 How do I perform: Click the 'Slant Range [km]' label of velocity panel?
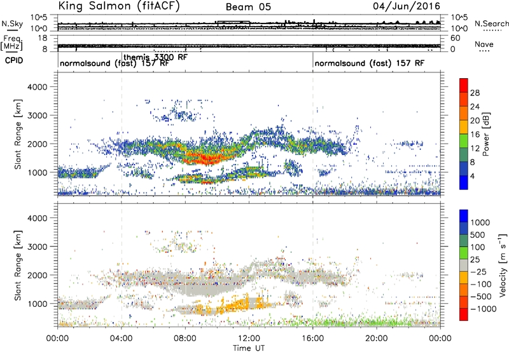18,265
